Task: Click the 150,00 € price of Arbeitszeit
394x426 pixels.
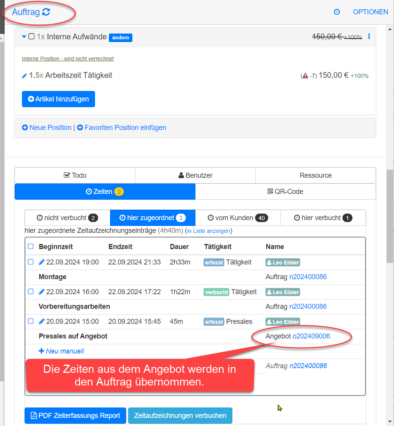Action: coord(333,75)
